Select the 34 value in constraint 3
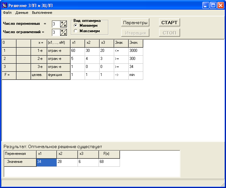The width and height of the screenshot is (226, 188). 136,68
